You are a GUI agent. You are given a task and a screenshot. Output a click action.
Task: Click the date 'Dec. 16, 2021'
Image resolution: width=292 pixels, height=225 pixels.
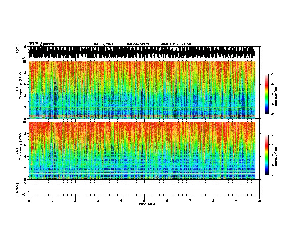(103, 44)
